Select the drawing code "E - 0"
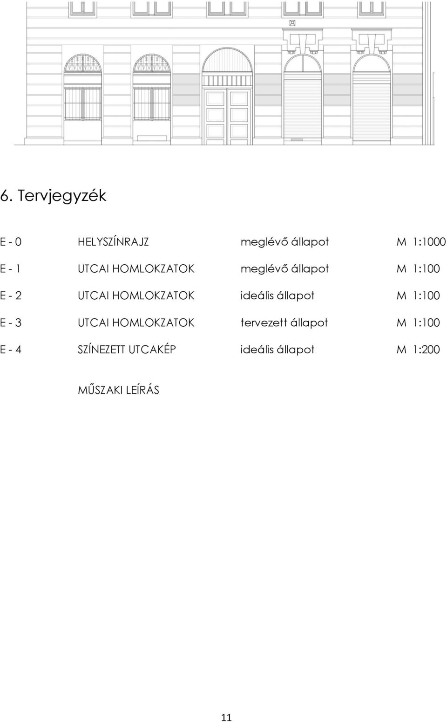447x722 pixels. [x=11, y=242]
